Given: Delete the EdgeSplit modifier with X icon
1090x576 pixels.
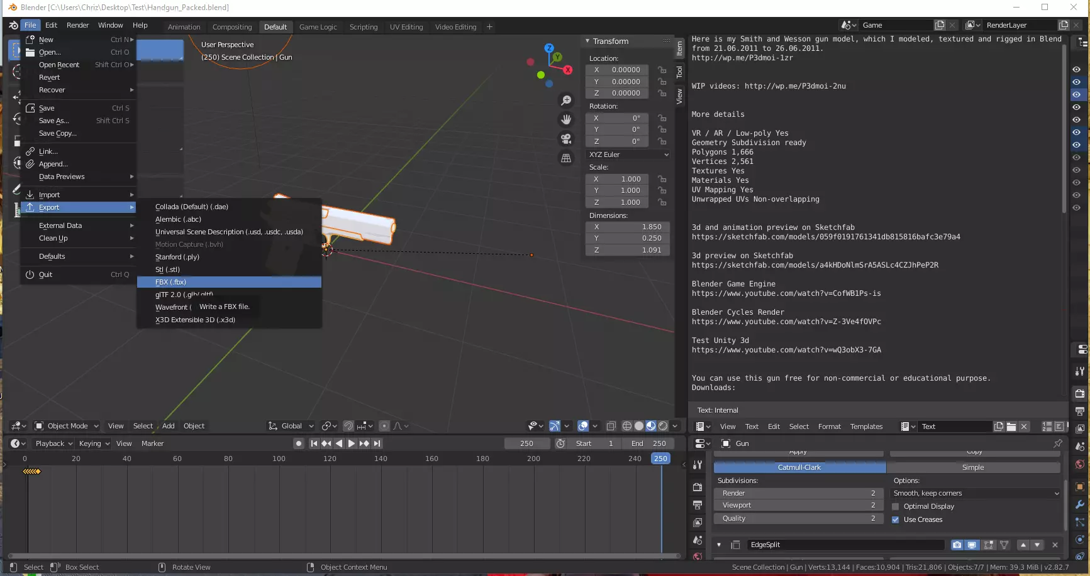Looking at the screenshot, I should 1055,545.
